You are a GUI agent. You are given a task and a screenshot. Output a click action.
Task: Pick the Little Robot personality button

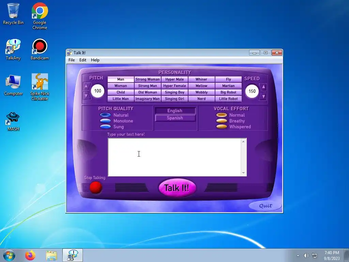click(228, 99)
